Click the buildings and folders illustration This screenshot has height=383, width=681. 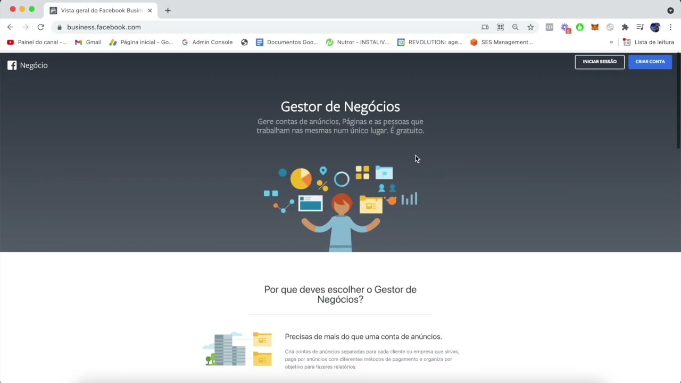point(237,349)
